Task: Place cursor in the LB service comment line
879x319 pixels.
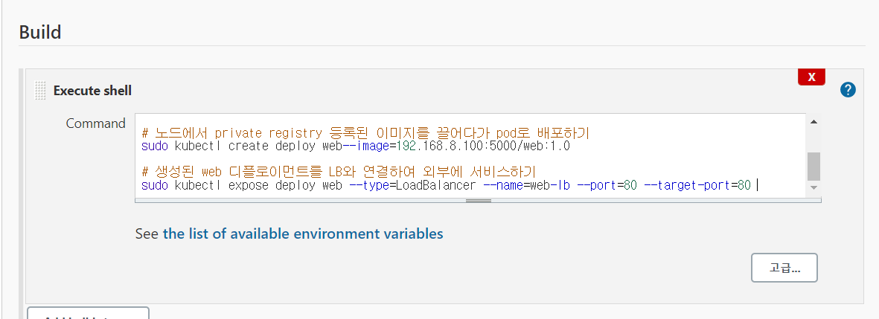Action: tap(339, 171)
